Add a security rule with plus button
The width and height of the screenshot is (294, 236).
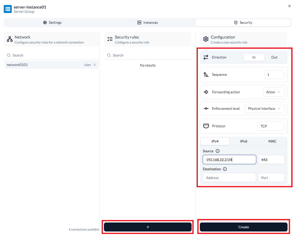click(148, 227)
